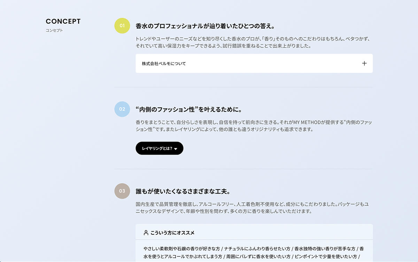Click the paragraph starting with 香りをまとうことで
This screenshot has width=418, height=262.
(252, 126)
